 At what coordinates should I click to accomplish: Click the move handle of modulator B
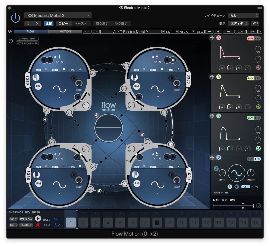(212, 77)
